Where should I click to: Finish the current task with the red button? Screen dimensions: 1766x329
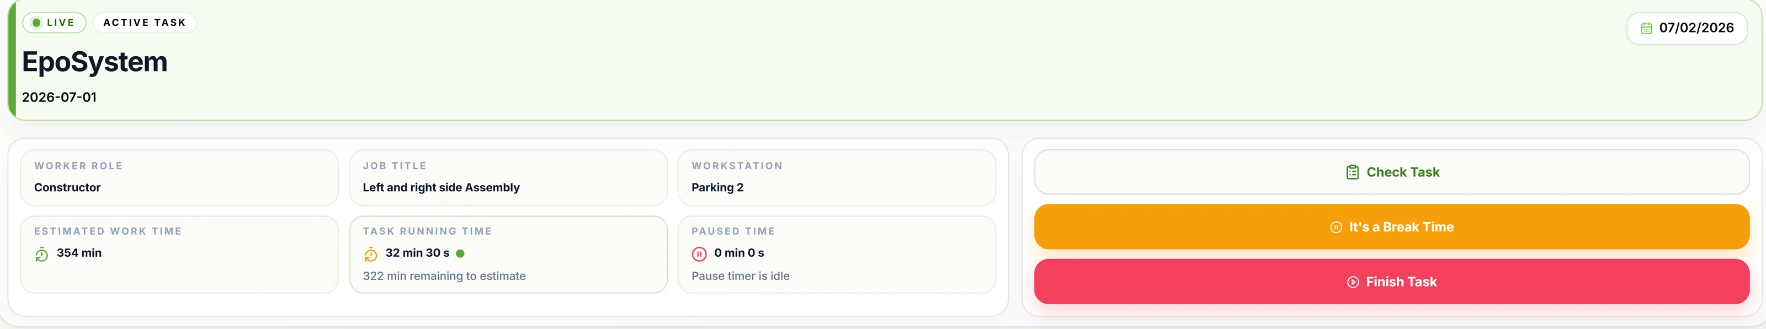coord(1392,281)
